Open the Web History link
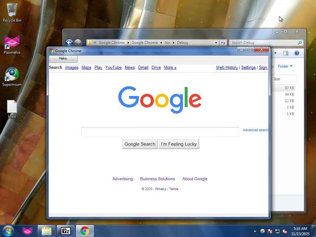 coord(227,68)
